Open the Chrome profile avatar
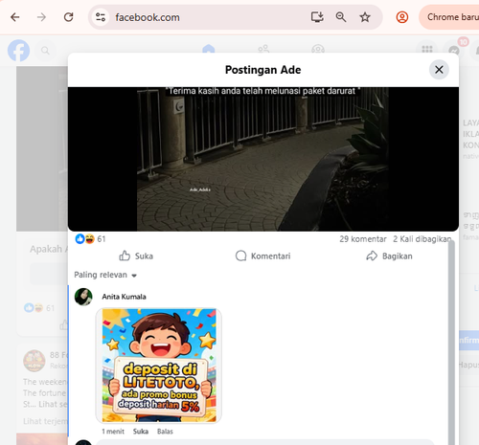Viewport: 479px width, 445px height. (x=402, y=17)
